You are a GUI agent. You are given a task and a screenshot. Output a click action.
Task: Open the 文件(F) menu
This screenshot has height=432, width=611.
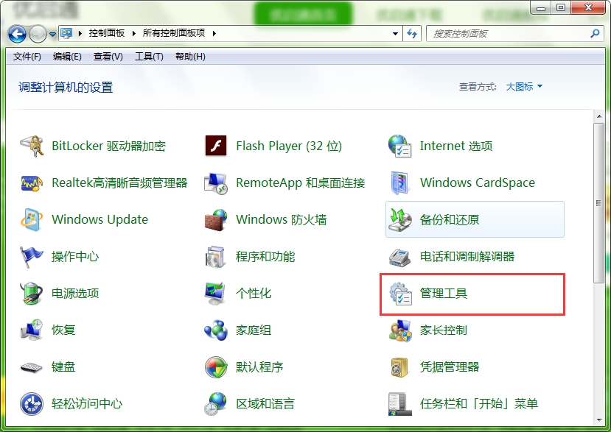click(27, 57)
